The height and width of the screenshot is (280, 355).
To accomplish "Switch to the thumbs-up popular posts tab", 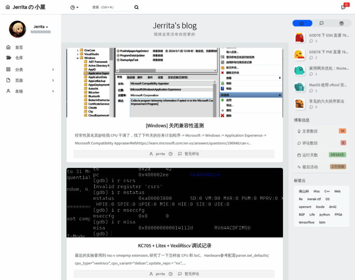I will tap(302, 23).
